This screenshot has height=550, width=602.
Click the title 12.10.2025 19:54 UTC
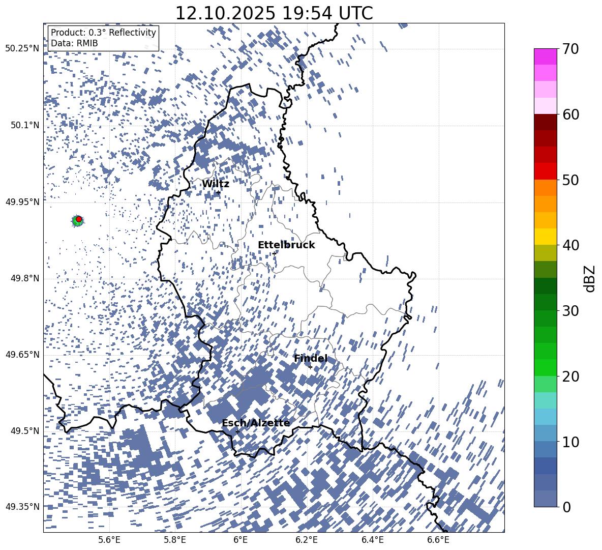click(x=274, y=13)
